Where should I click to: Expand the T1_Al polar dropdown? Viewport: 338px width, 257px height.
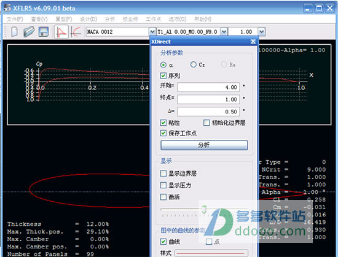tap(224, 32)
